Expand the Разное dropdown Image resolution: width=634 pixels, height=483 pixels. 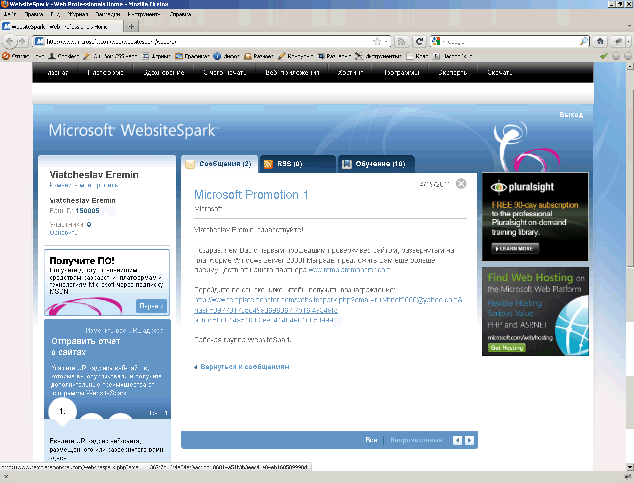(259, 56)
